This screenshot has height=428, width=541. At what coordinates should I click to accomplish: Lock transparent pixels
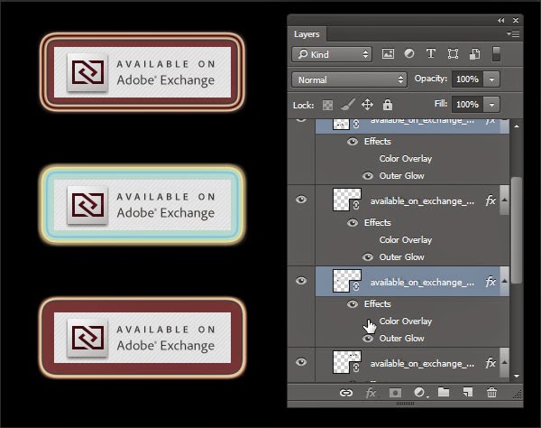tap(327, 105)
